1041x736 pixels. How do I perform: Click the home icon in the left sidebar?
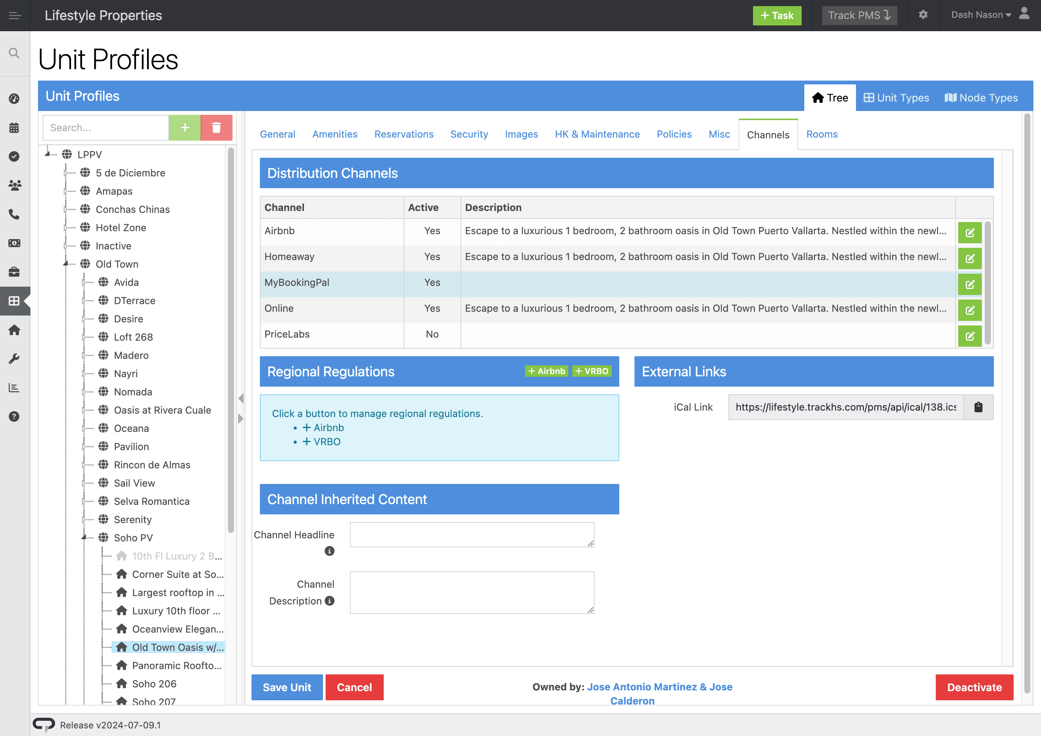(x=14, y=330)
